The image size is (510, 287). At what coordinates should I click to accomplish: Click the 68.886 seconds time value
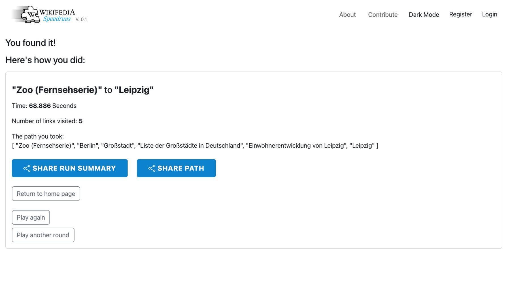[40, 106]
